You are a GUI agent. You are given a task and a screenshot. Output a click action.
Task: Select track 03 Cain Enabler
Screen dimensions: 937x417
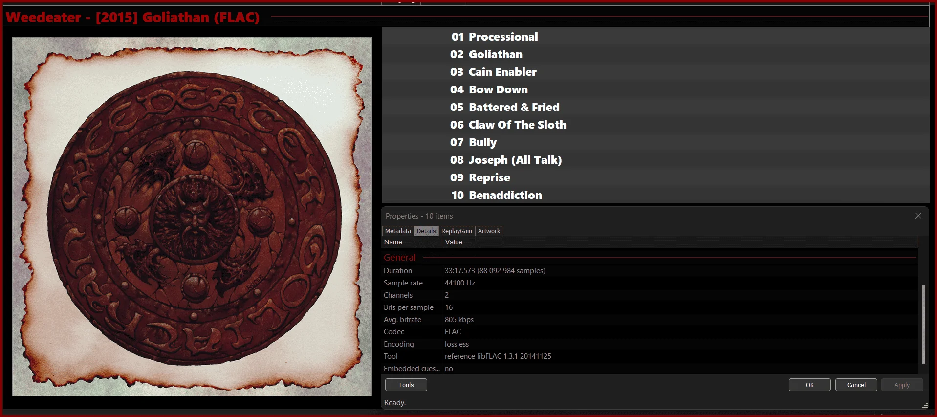(655, 72)
